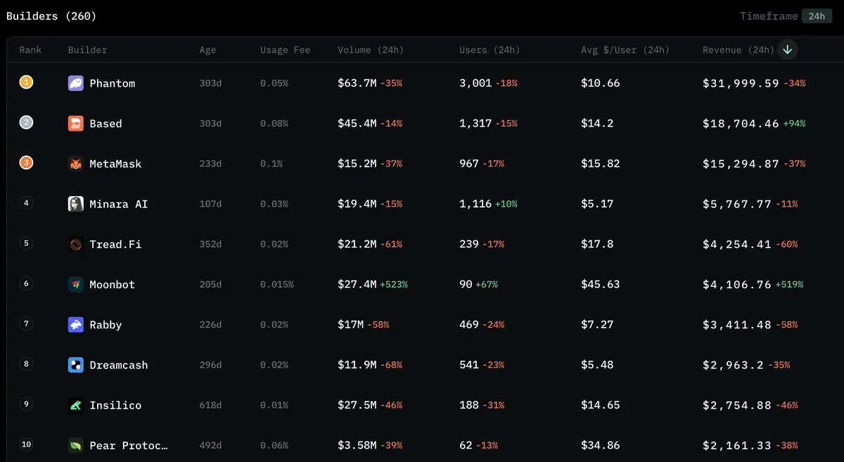Screen dimensions: 844x462
Task: Click Dreamcash revenue $2,963.2
Action: (734, 365)
